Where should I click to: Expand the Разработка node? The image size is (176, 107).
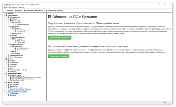point(11,34)
